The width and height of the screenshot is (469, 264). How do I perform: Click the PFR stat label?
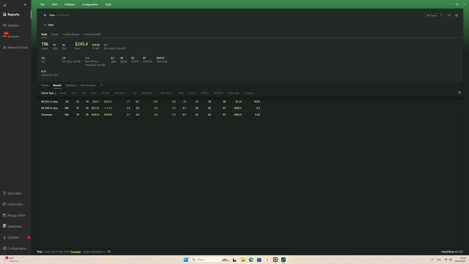(x=64, y=48)
